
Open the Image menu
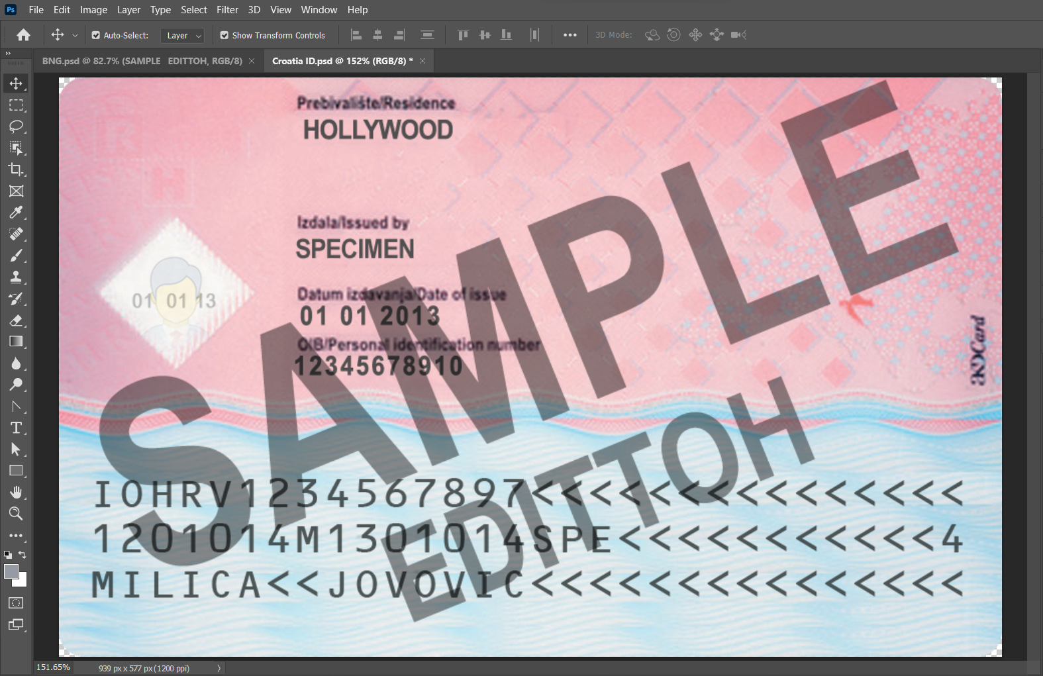click(93, 10)
